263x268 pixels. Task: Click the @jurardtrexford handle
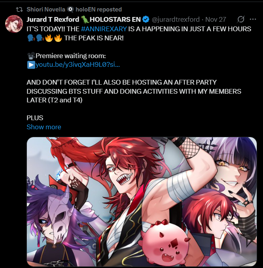point(176,19)
